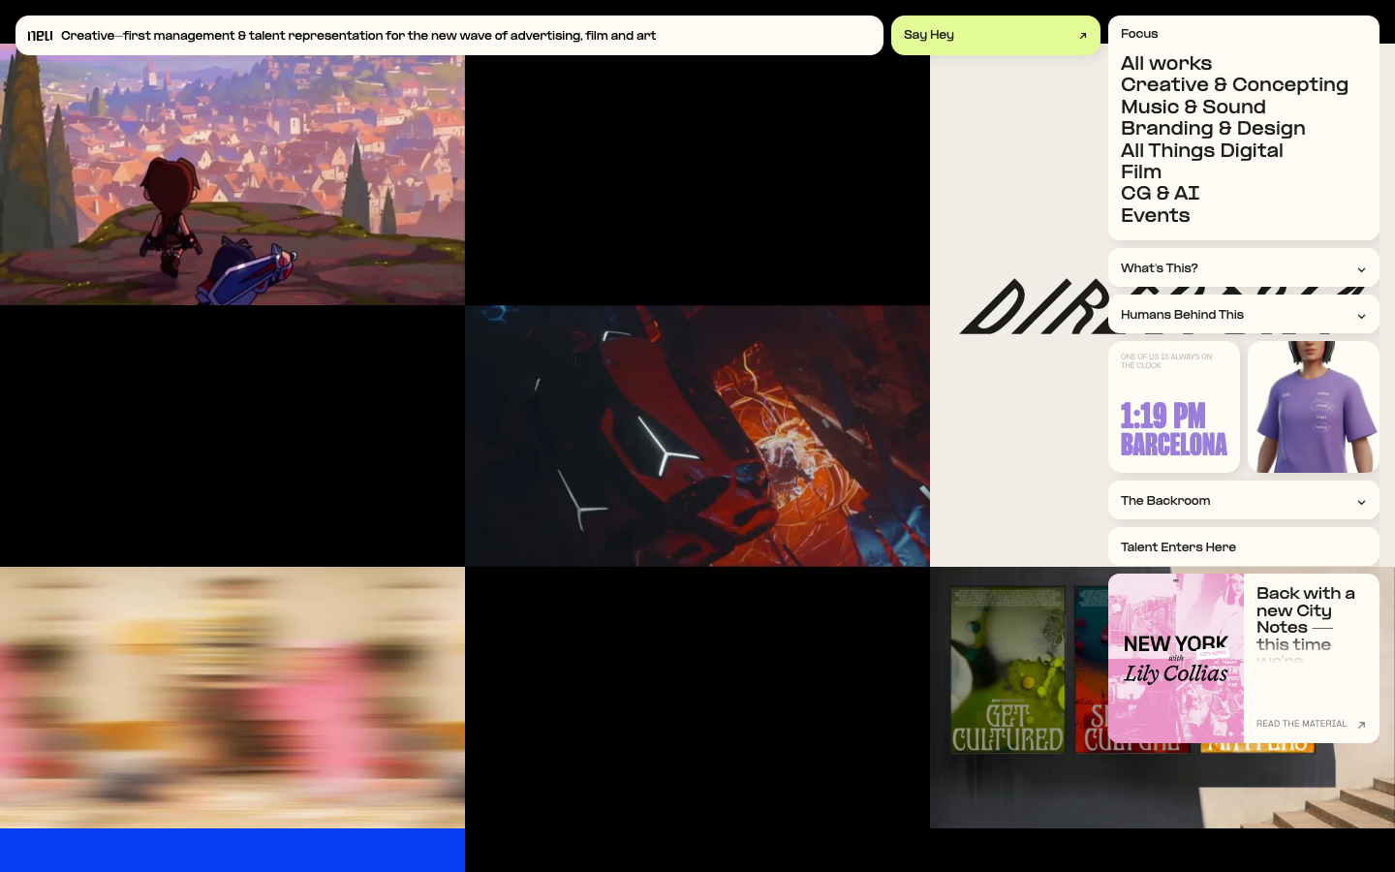Click chevron beside Humans Behind This
The height and width of the screenshot is (872, 1395).
pos(1361,316)
